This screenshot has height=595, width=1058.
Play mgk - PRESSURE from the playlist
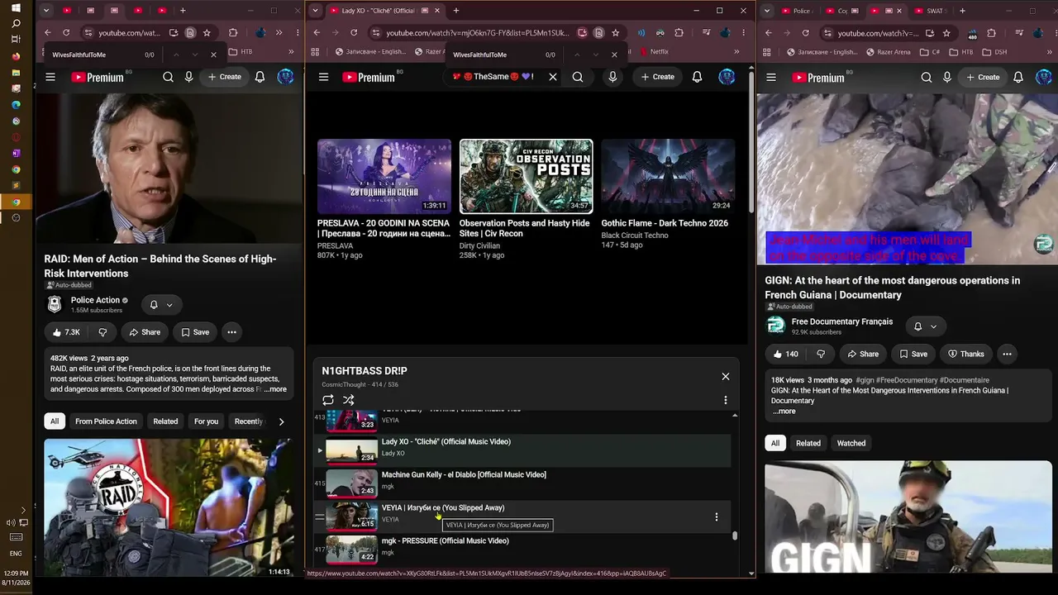pos(522,550)
